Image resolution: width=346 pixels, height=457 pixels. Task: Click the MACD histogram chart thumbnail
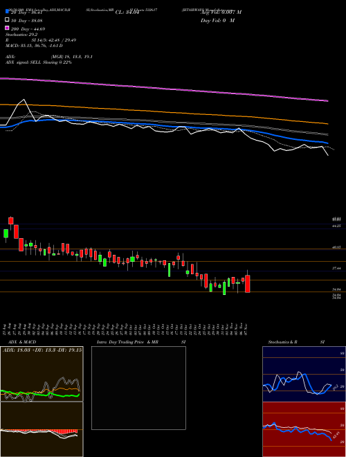[x=42, y=429]
